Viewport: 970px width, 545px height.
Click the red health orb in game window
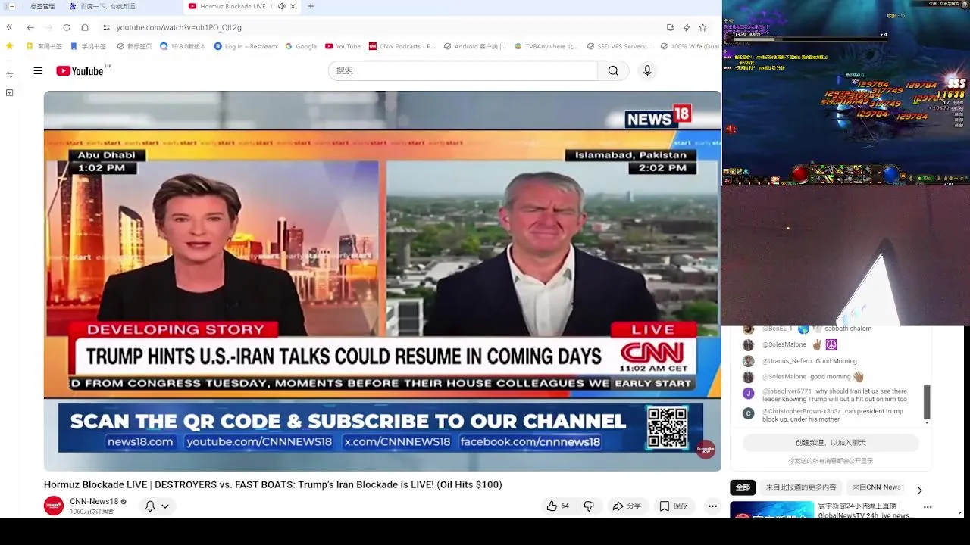point(800,175)
